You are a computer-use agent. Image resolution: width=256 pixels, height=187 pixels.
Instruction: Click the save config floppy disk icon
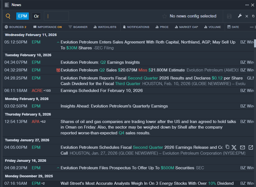229,16
